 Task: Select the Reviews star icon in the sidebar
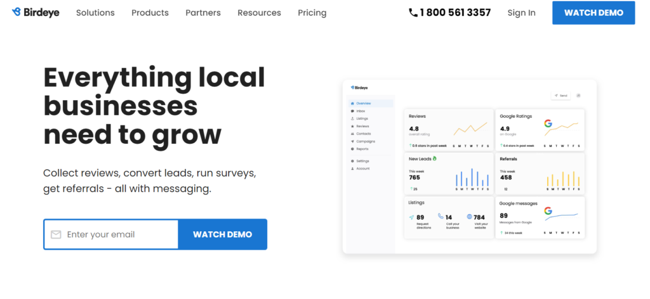352,126
